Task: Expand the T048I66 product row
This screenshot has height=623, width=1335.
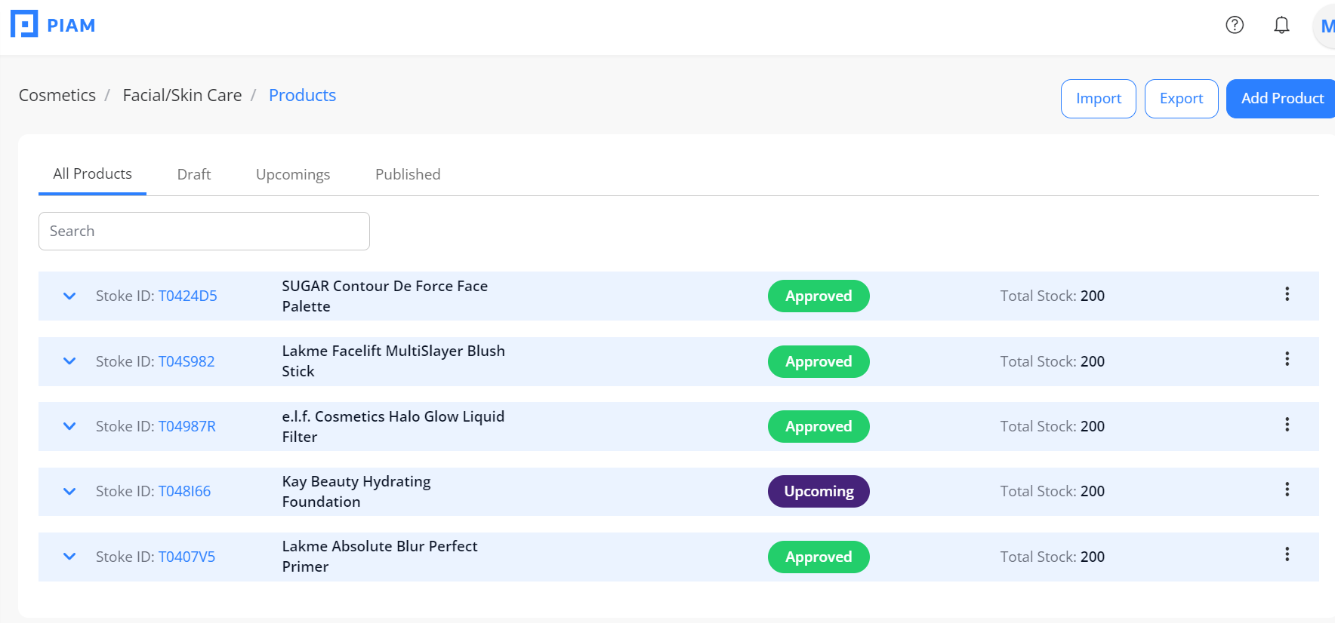Action: pyautogui.click(x=69, y=492)
